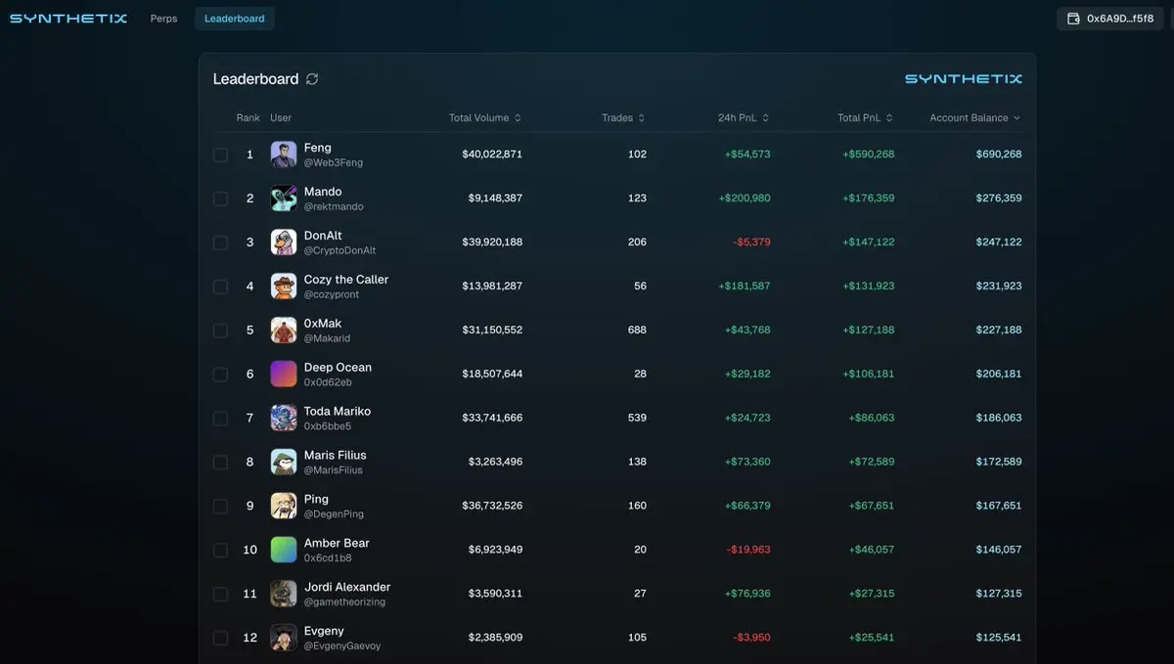This screenshot has width=1174, height=664.
Task: Click the Synthetix logo in top navigation
Action: (x=68, y=19)
